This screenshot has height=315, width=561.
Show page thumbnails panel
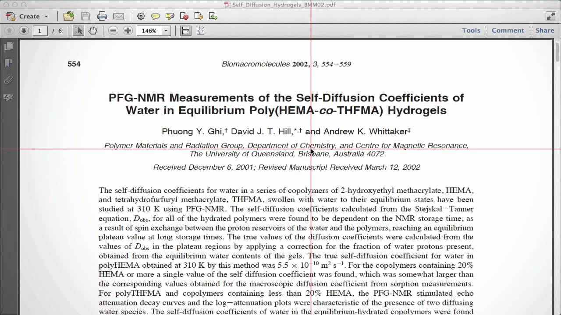click(x=8, y=46)
